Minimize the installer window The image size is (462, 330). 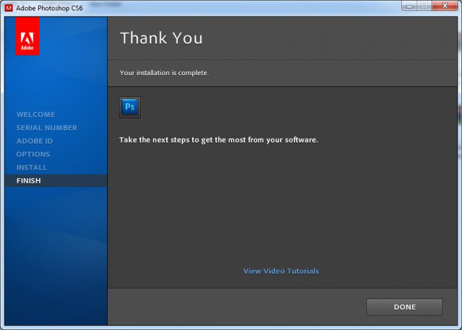[x=409, y=6]
